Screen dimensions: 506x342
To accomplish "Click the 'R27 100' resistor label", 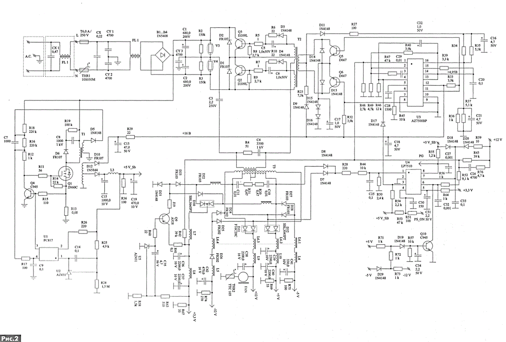I will (354, 26).
